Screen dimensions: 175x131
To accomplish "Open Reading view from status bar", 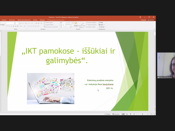I will point(131,114).
